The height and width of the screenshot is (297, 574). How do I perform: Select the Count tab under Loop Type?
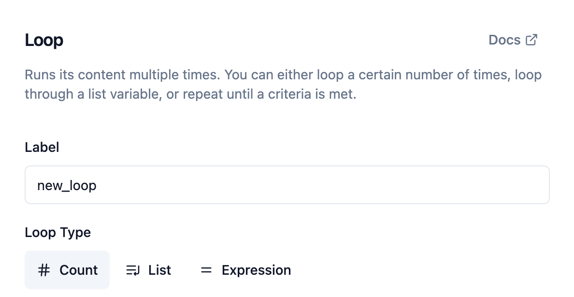(x=67, y=270)
